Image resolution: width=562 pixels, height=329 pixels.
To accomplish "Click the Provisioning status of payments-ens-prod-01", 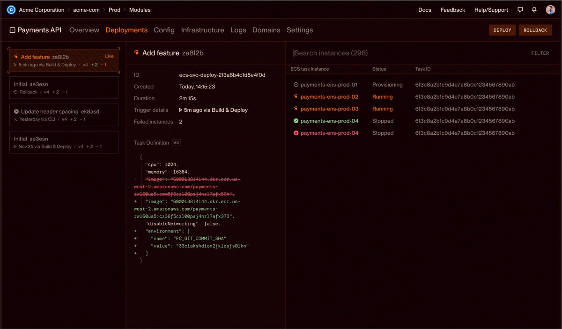I will click(387, 85).
